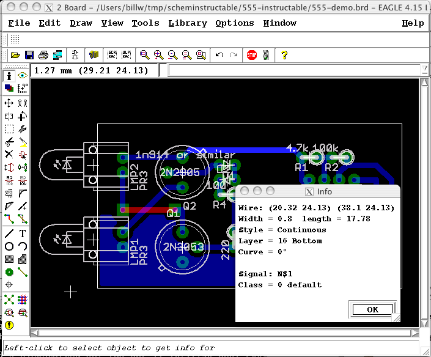Run a script with the SCR icon

(x=112, y=55)
